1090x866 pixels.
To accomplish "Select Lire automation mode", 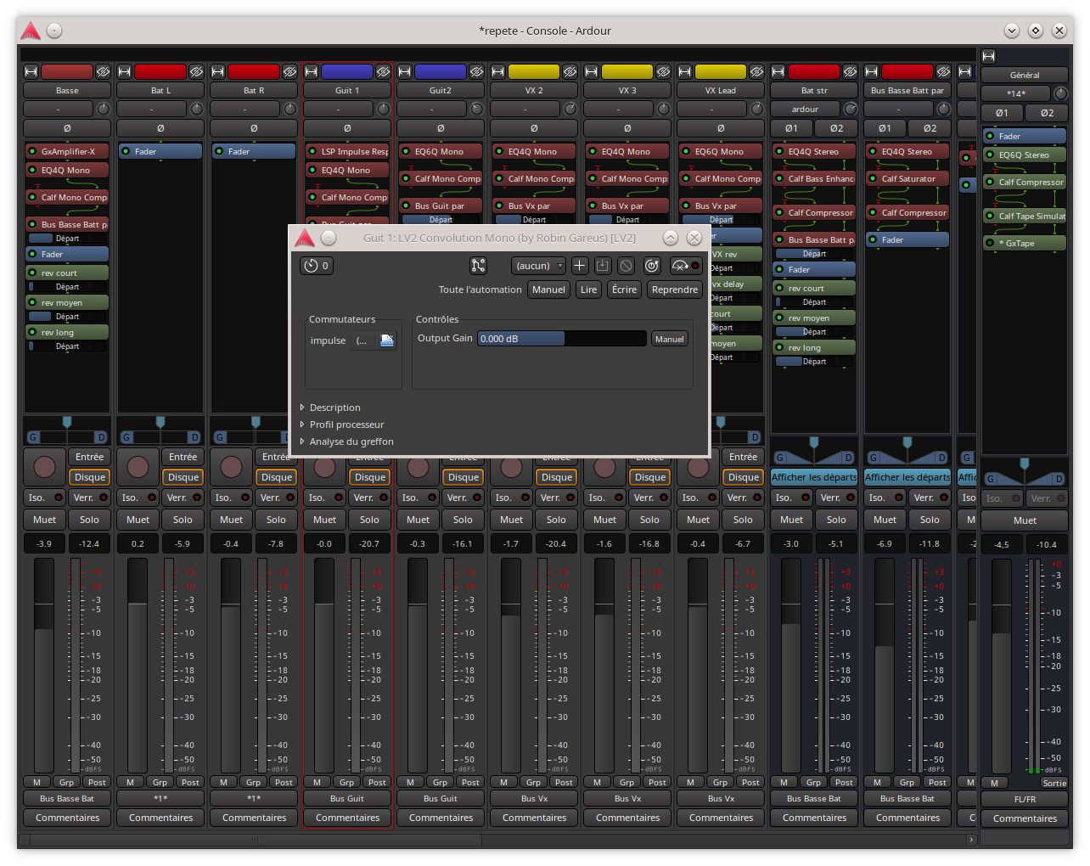I will click(x=588, y=290).
